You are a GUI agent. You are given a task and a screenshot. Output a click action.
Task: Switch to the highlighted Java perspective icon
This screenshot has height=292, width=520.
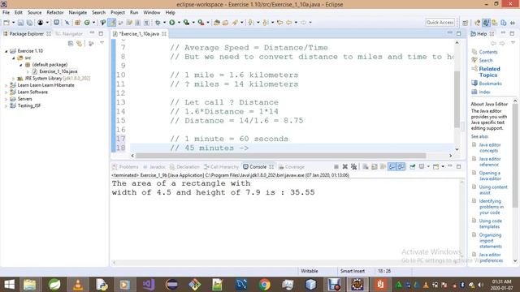click(486, 23)
